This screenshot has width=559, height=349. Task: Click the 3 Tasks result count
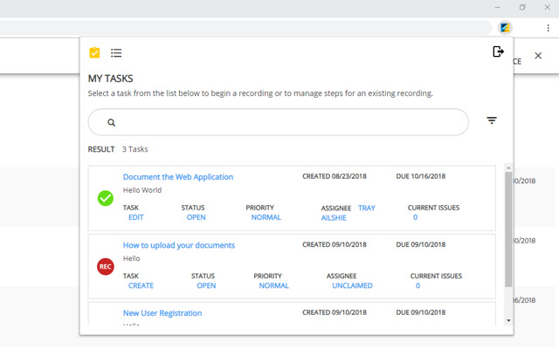click(x=135, y=149)
